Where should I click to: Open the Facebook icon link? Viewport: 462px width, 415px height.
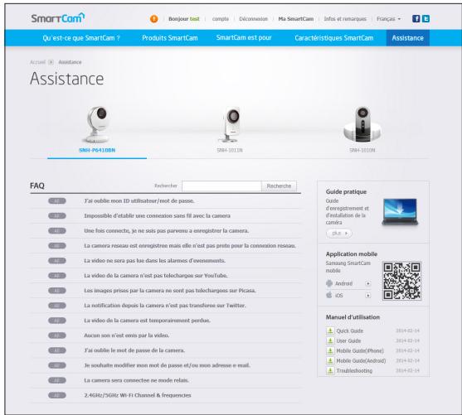coord(416,19)
